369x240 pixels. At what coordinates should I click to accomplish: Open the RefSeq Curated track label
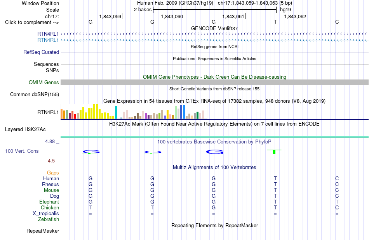41,52
